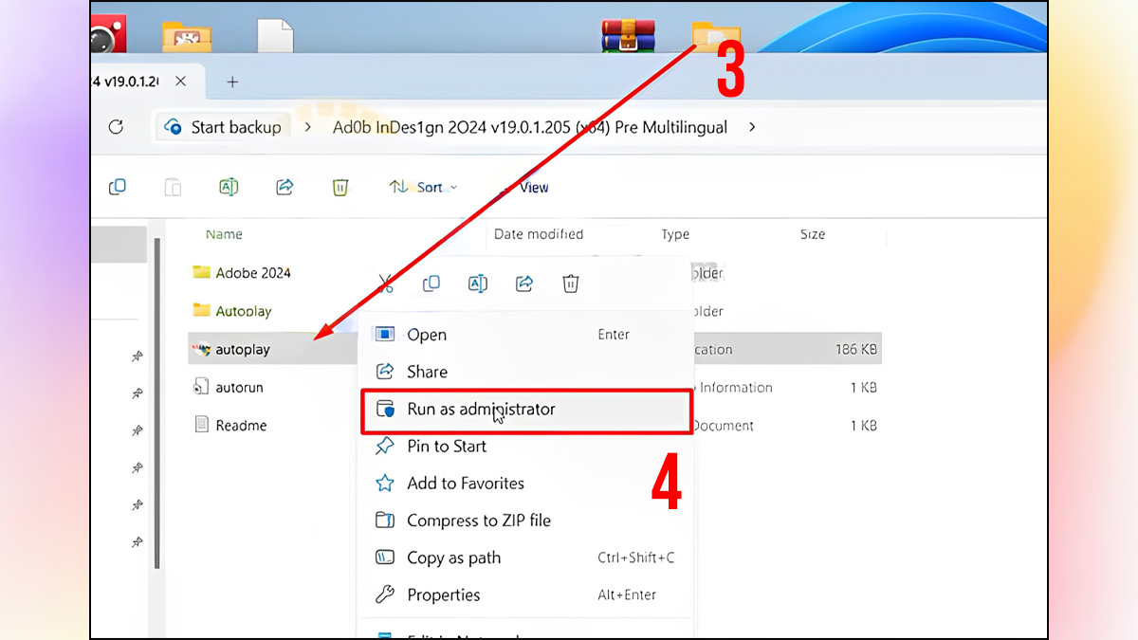The height and width of the screenshot is (640, 1138).
Task: Open the blank document desktop icon
Action: click(276, 36)
